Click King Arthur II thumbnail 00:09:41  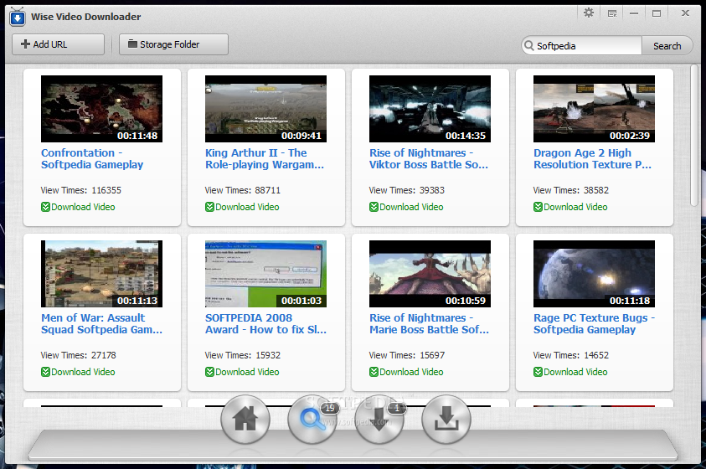(x=265, y=109)
